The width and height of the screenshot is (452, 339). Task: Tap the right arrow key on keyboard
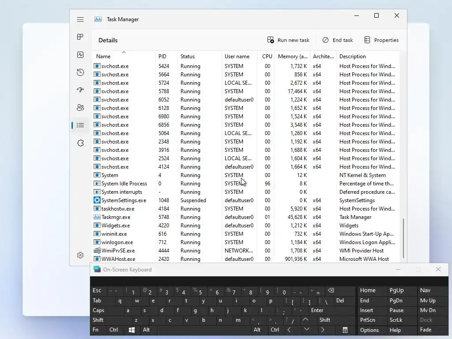pos(323,330)
